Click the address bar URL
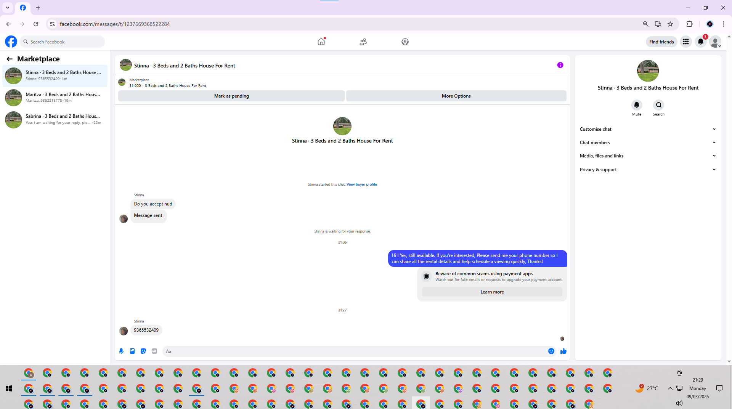 coord(115,24)
